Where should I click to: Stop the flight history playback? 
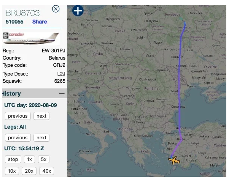[13, 159]
